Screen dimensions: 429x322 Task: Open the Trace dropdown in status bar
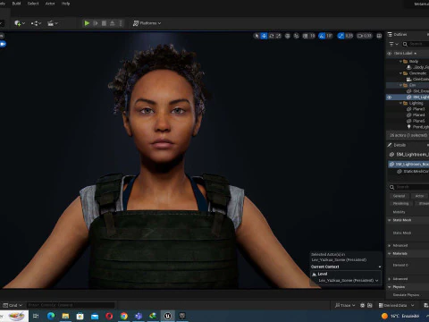pos(345,305)
